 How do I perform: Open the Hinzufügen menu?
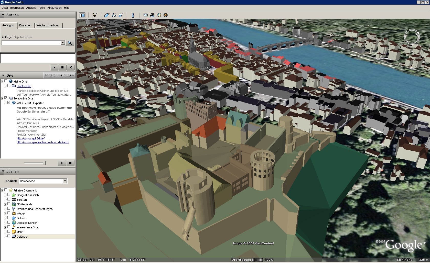[x=54, y=8]
